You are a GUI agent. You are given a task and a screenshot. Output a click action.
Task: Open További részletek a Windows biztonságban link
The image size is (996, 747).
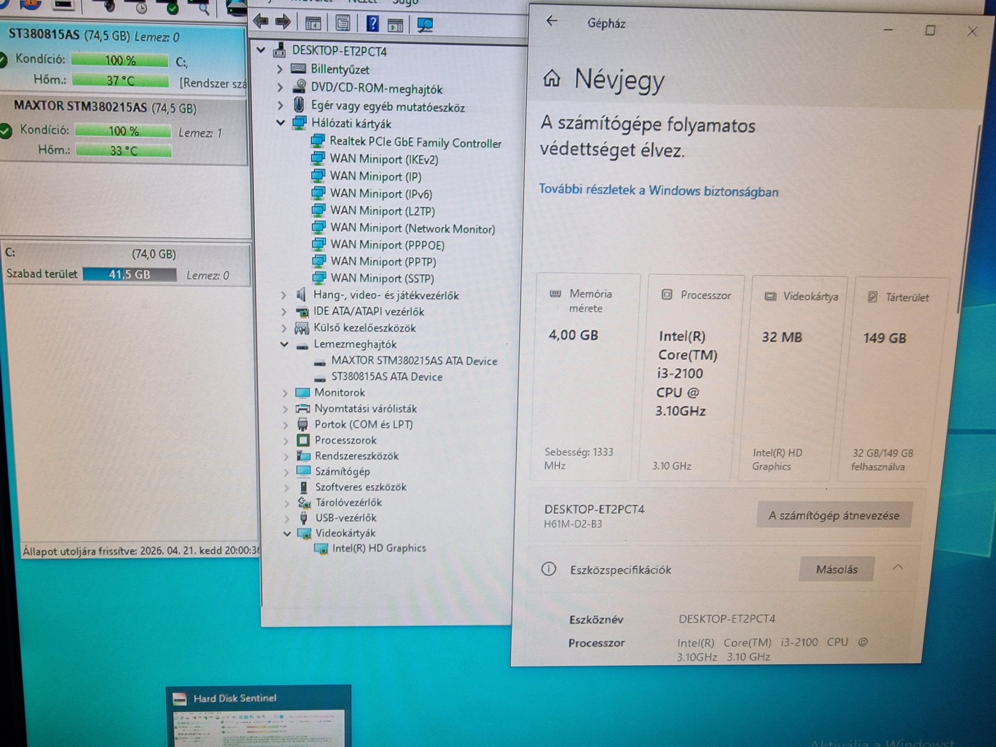[x=658, y=190]
